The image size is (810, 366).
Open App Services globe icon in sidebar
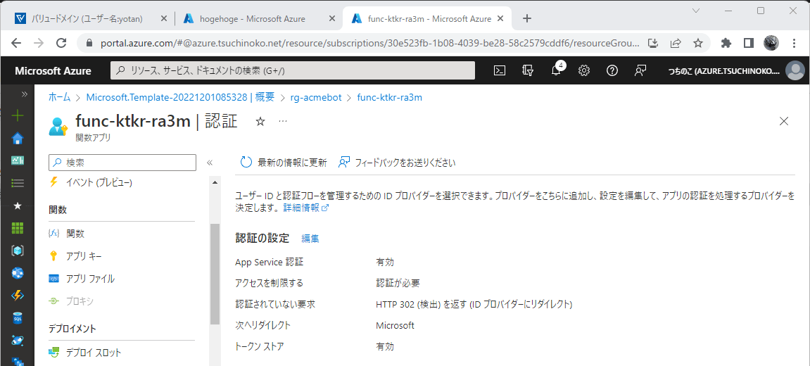coord(18,272)
